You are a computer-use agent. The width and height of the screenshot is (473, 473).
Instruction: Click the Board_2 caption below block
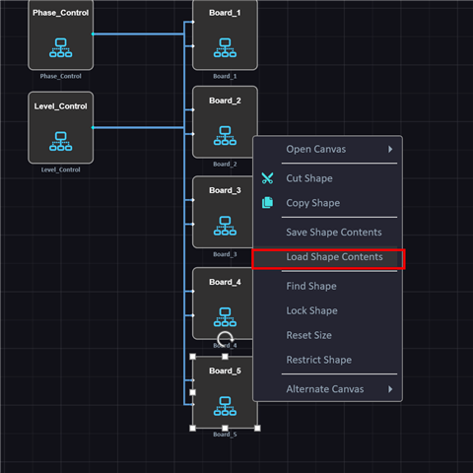coord(225,165)
